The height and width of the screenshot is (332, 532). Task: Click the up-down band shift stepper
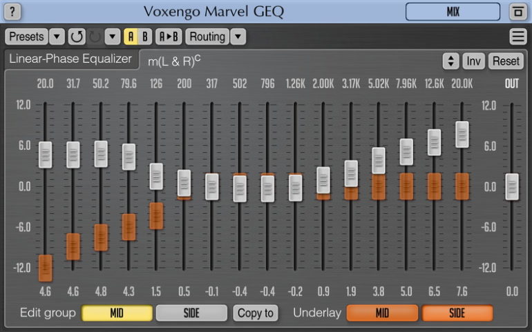click(450, 61)
